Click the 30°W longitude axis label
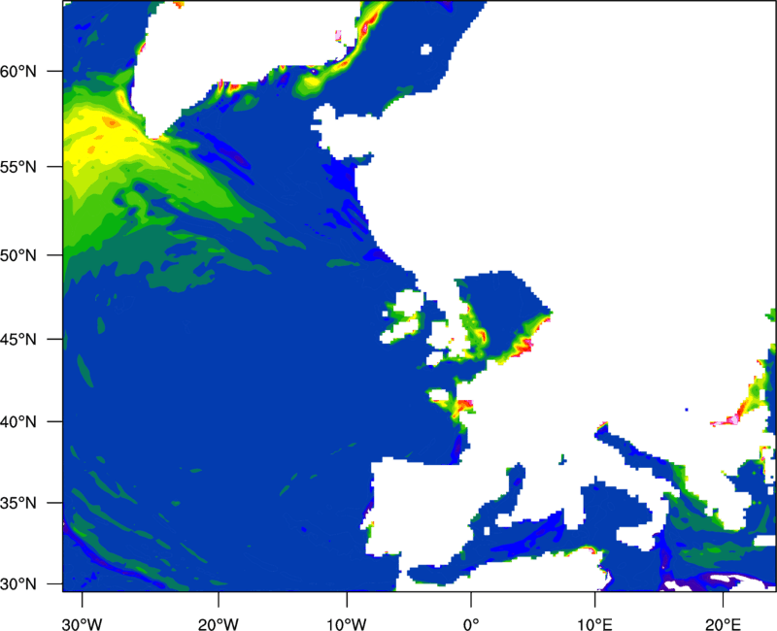777x631 pixels. 83,623
